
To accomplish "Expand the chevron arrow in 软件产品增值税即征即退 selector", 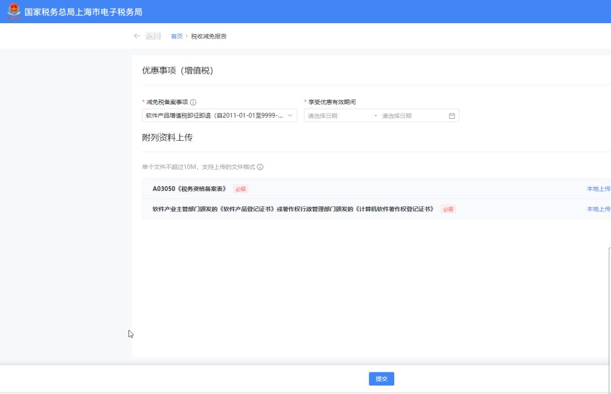I will tap(290, 116).
